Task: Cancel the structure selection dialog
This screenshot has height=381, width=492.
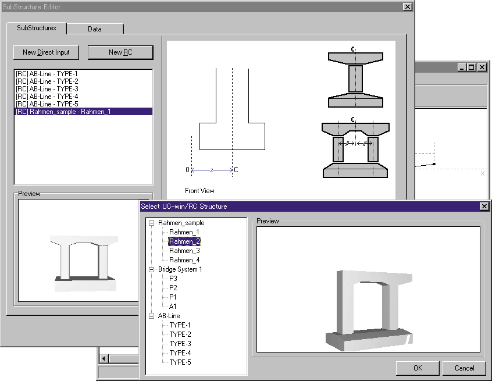Action: pos(464,368)
